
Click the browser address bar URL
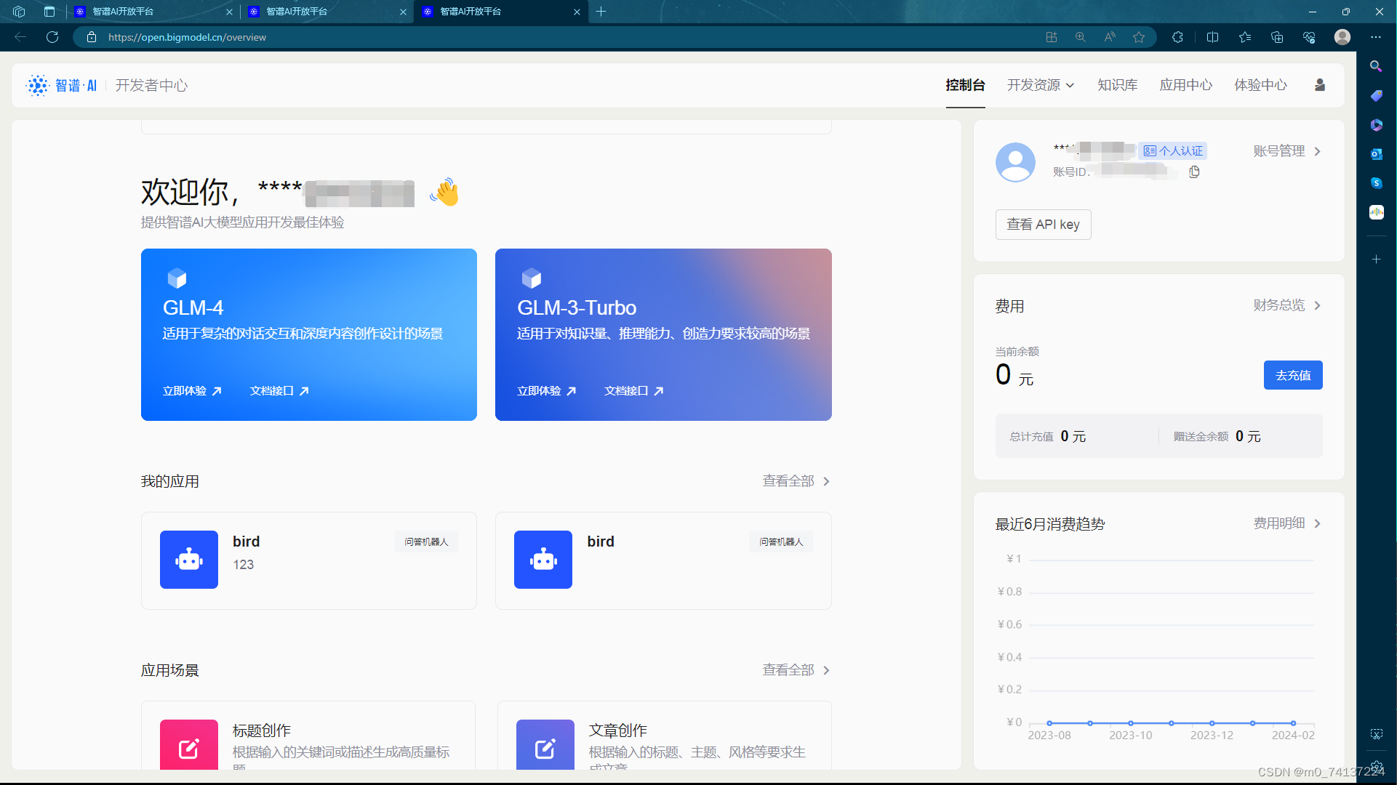click(188, 37)
